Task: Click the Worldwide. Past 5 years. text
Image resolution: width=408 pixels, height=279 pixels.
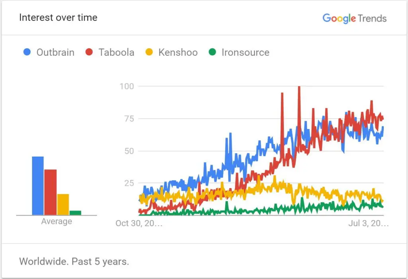Action: (74, 261)
